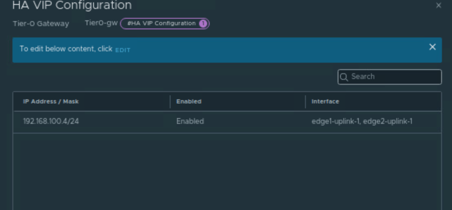Click the Tier-0 Gateway label

[41, 24]
